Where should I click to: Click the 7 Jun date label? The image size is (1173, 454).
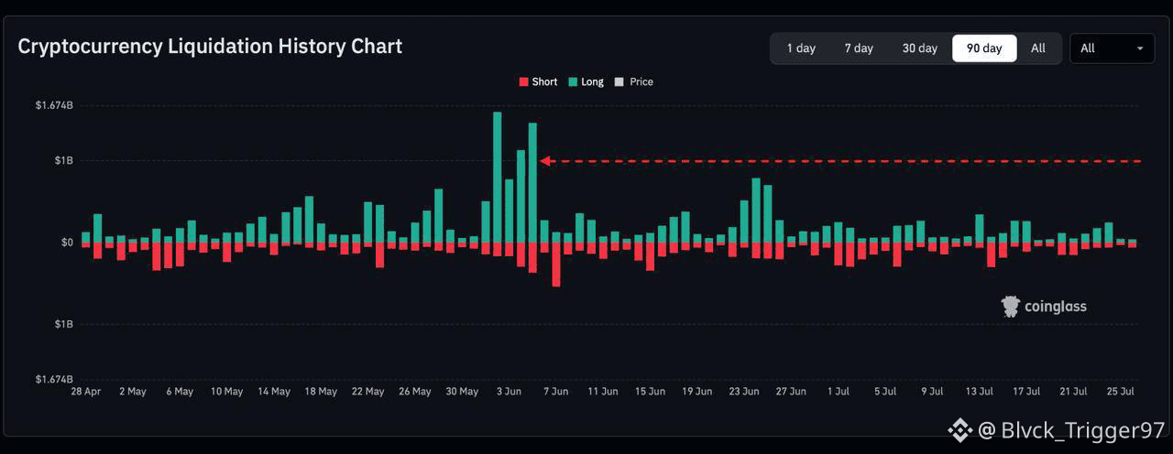(x=556, y=391)
